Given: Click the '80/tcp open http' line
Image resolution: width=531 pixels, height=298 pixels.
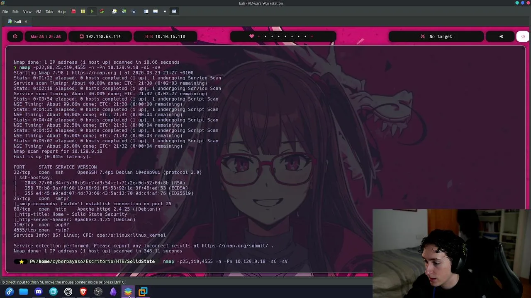Looking at the screenshot, I should 87,209.
